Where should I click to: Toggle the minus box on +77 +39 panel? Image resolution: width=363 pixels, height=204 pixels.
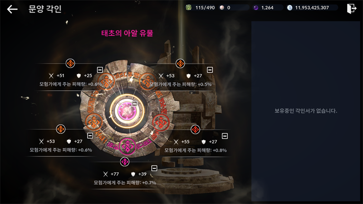(154, 168)
